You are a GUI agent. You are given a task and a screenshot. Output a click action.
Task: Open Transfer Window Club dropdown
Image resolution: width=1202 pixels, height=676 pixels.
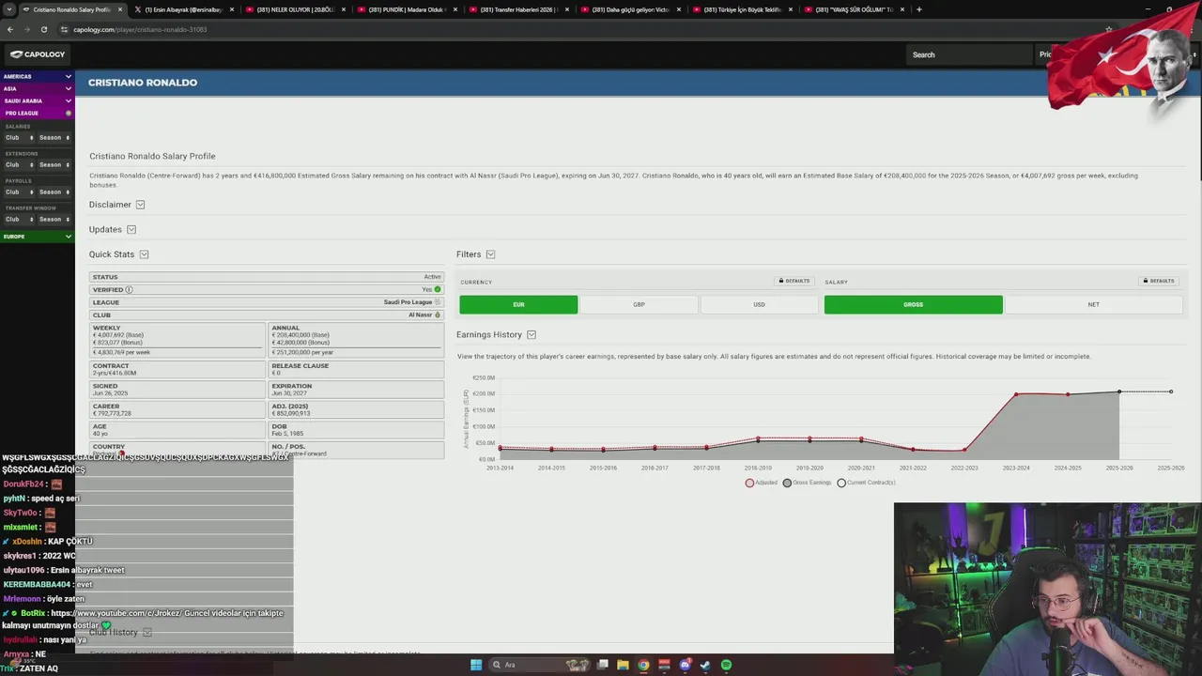(19, 220)
